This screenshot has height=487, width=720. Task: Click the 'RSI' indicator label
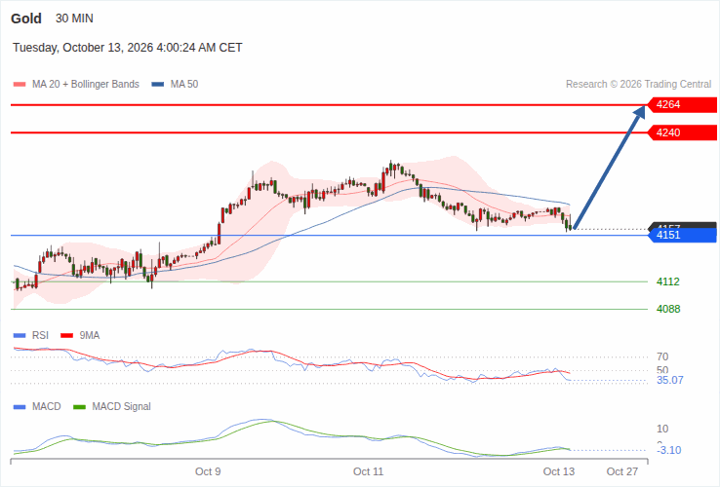(40, 336)
